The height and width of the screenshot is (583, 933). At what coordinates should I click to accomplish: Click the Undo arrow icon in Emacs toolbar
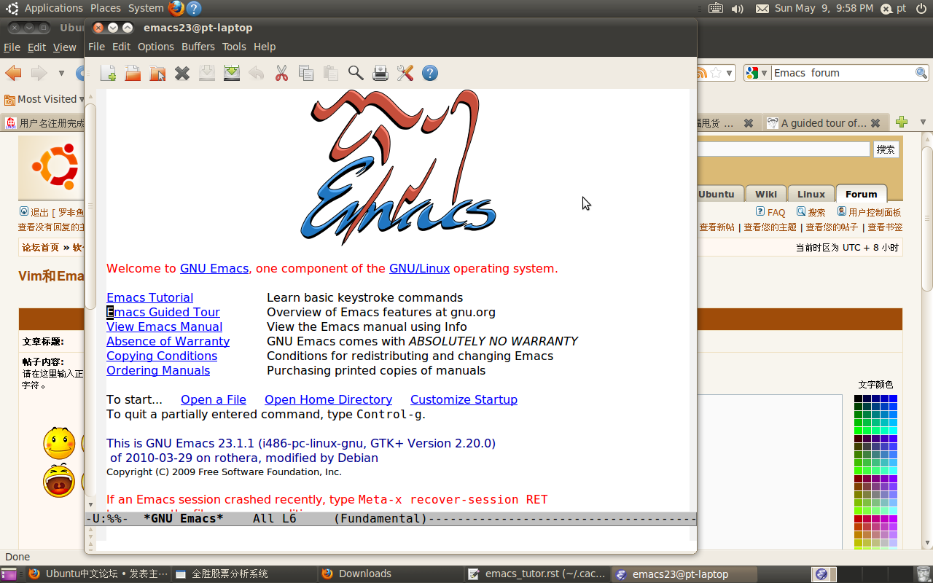(x=257, y=73)
